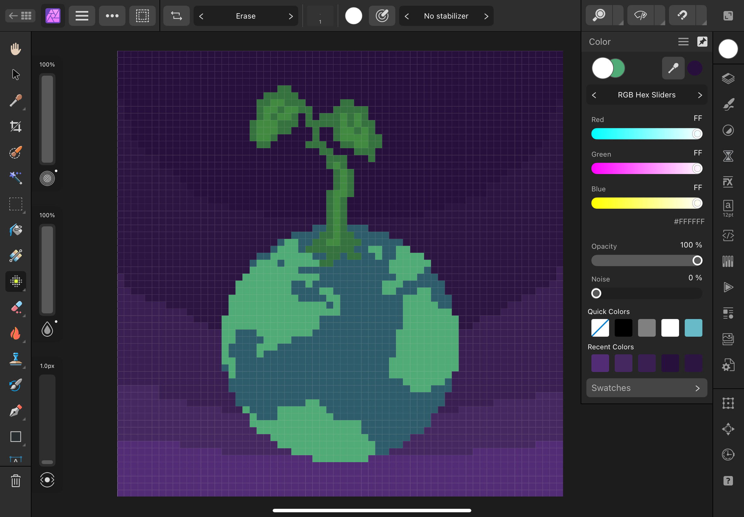744x517 pixels.
Task: Open the Navigator studio
Action: (x=728, y=429)
